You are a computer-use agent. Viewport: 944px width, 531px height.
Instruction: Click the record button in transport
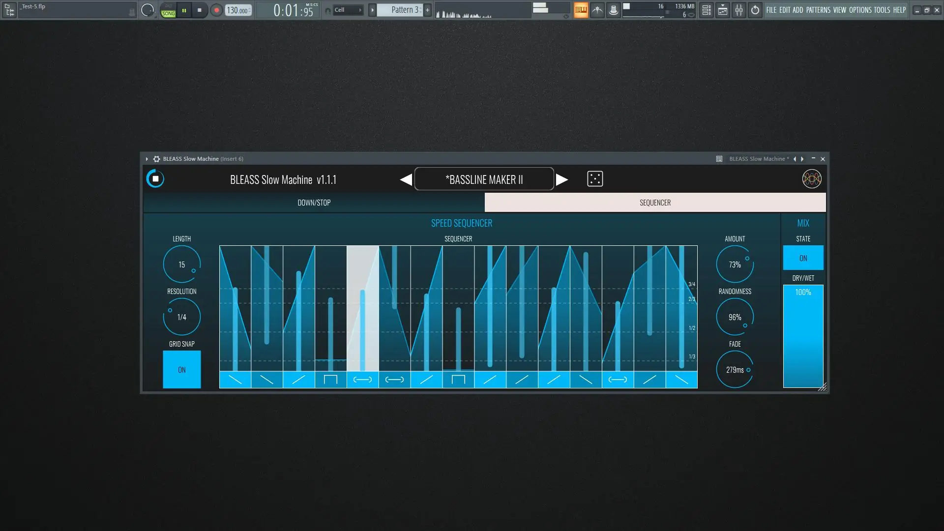[x=216, y=10]
